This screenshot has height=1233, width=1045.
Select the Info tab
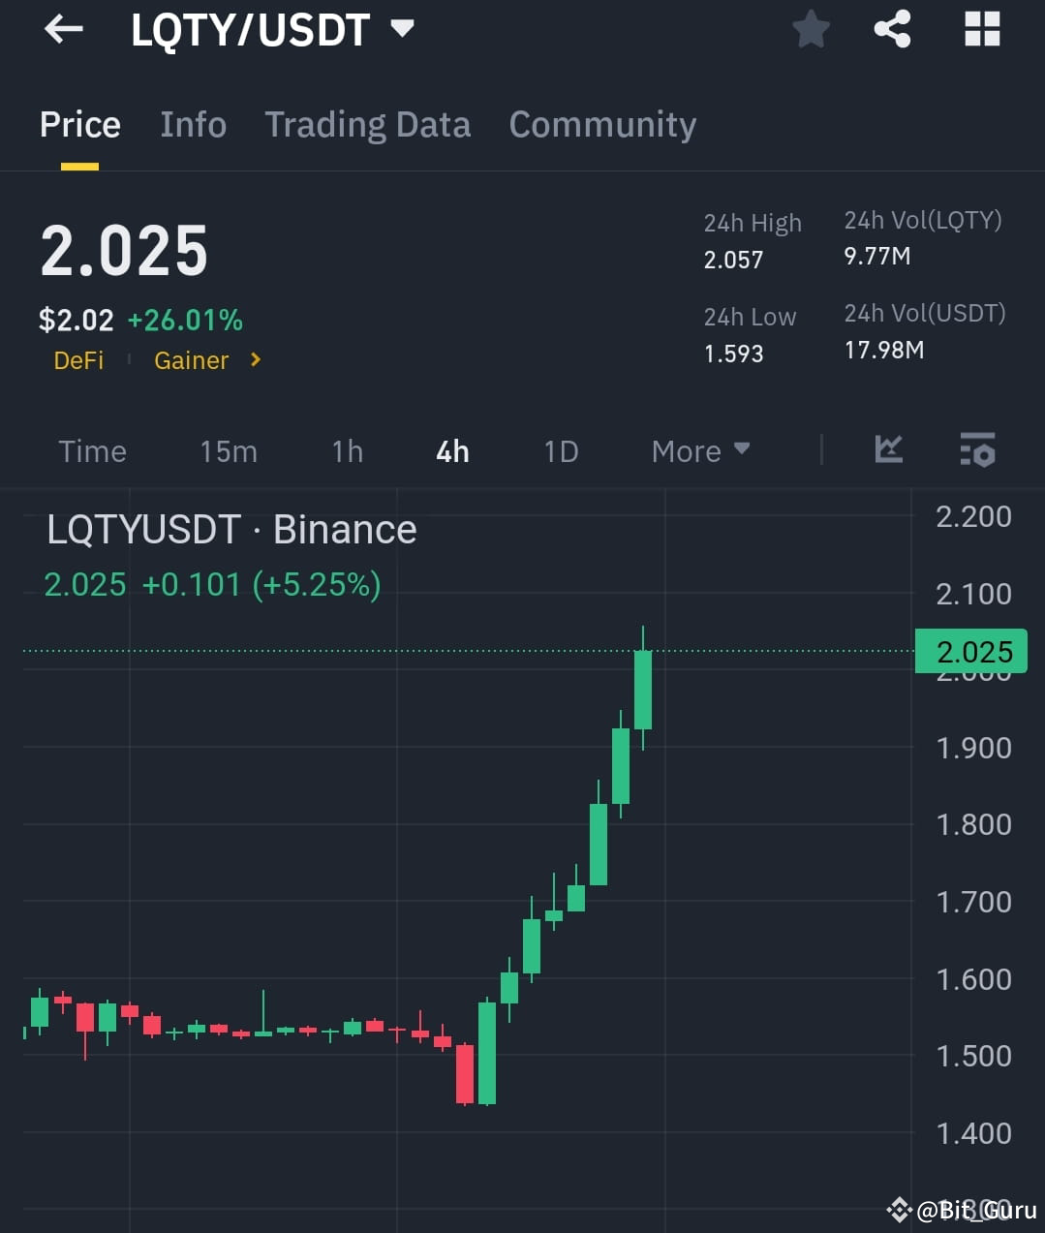coord(193,124)
